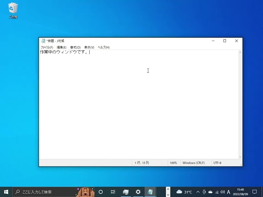263x197 pixels.
Task: Click the Notepad taskbar icon
Action: tap(150, 192)
